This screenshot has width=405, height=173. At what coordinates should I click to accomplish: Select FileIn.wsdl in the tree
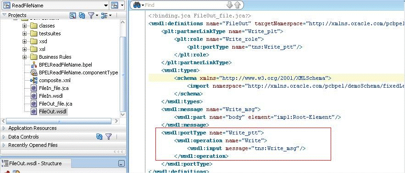[50, 96]
